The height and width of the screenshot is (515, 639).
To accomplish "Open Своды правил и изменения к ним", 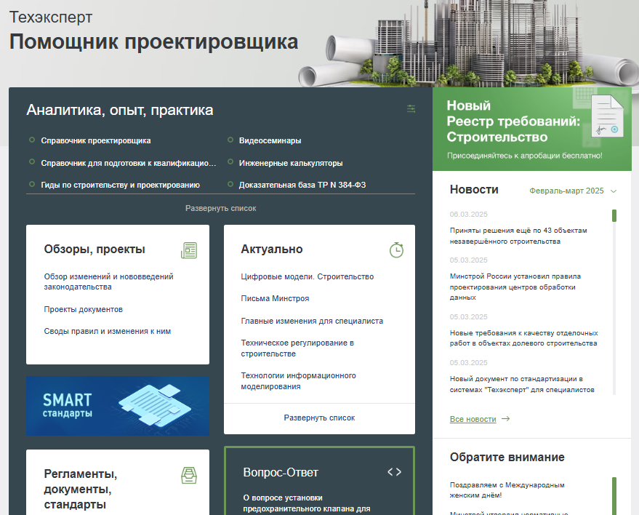I will 107,331.
